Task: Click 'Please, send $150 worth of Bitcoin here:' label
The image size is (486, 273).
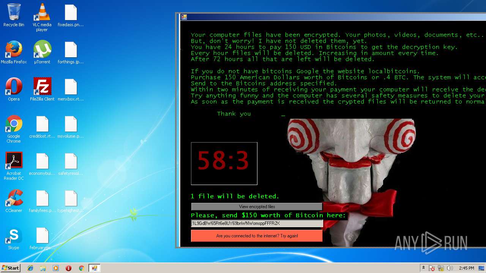Action: click(268, 215)
